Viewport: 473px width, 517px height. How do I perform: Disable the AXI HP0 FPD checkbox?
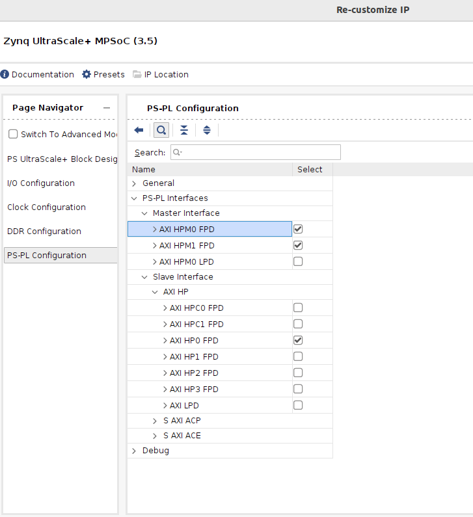(298, 340)
